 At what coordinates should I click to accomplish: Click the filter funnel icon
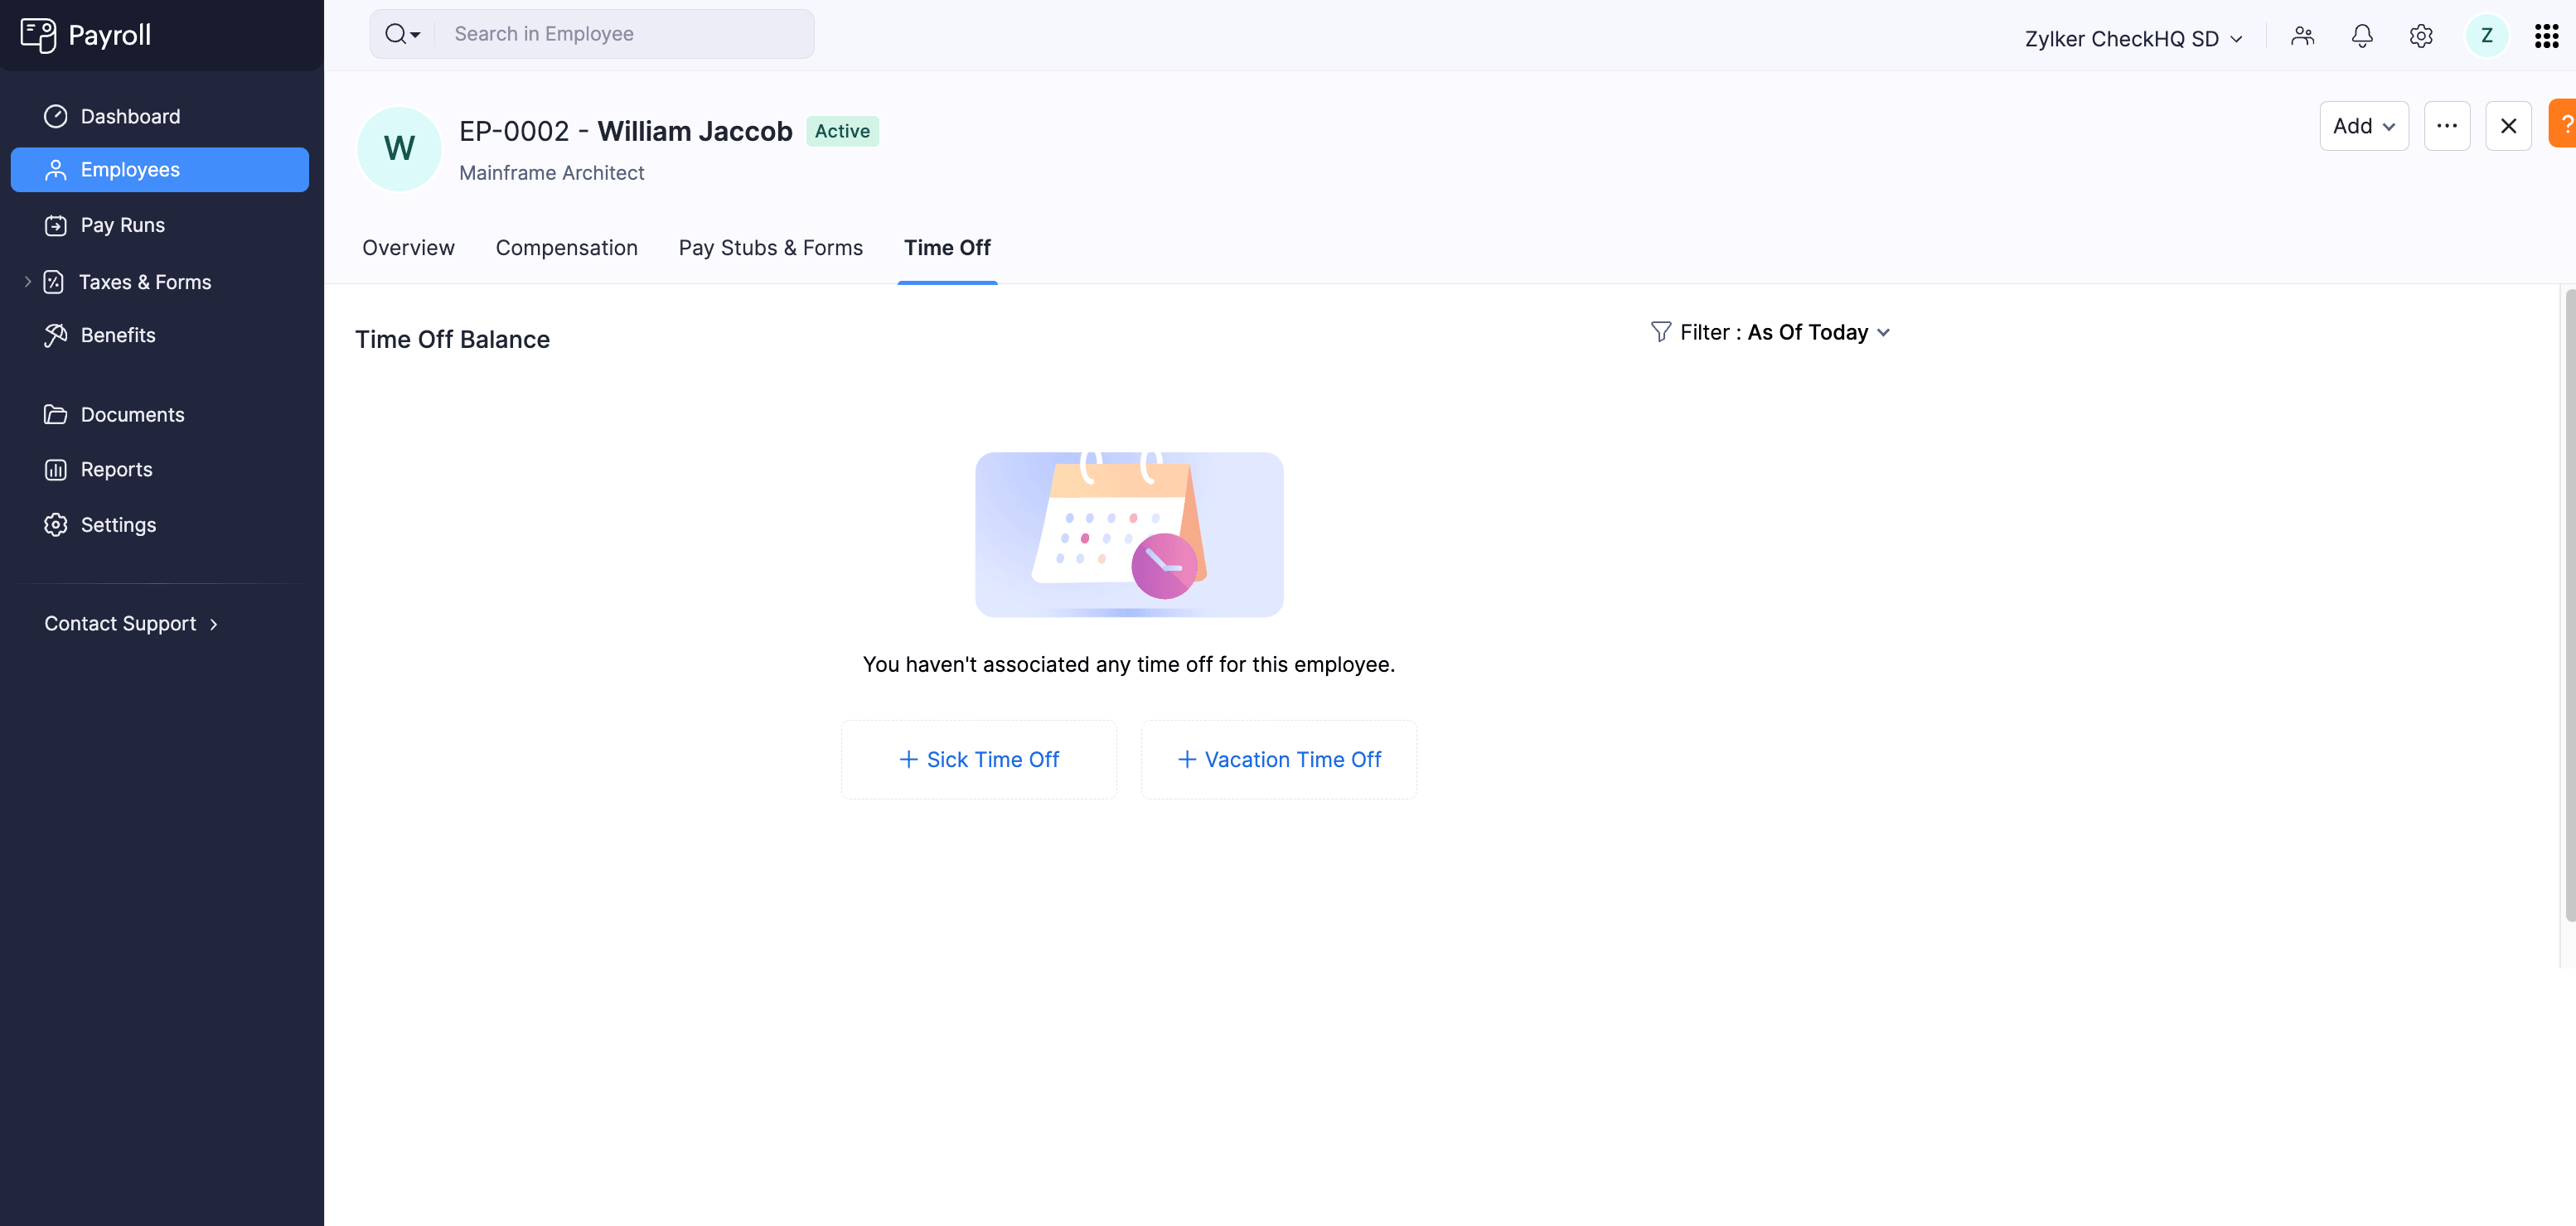coord(1661,331)
